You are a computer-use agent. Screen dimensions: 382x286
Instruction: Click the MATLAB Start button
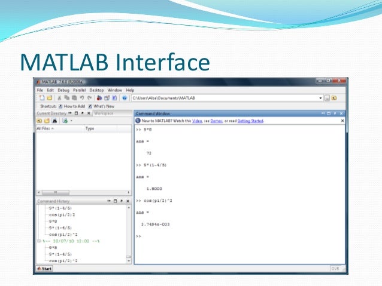tap(44, 269)
